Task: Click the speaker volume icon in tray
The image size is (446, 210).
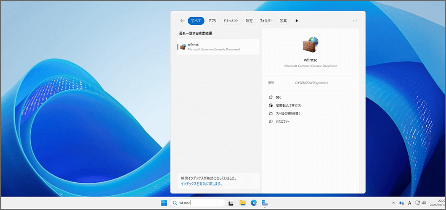Action: (424, 203)
